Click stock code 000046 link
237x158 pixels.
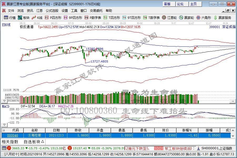(x=13, y=135)
